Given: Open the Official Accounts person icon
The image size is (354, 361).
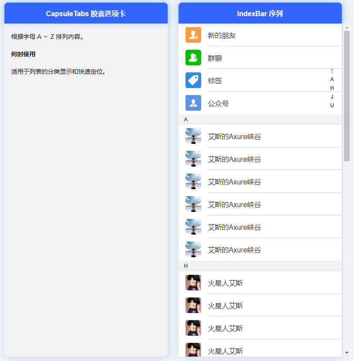Looking at the screenshot, I should 193,103.
